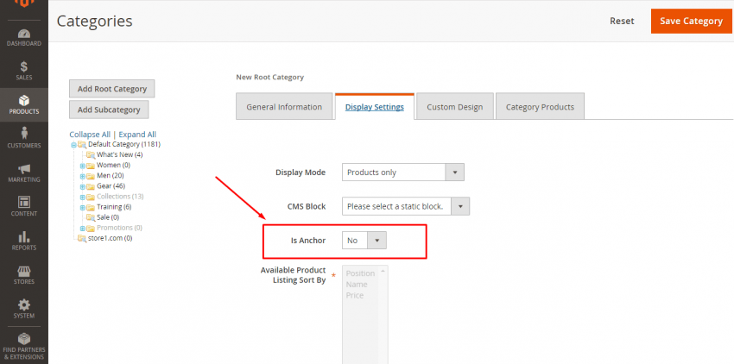Click the Expand All link
The image size is (734, 364).
pos(137,135)
